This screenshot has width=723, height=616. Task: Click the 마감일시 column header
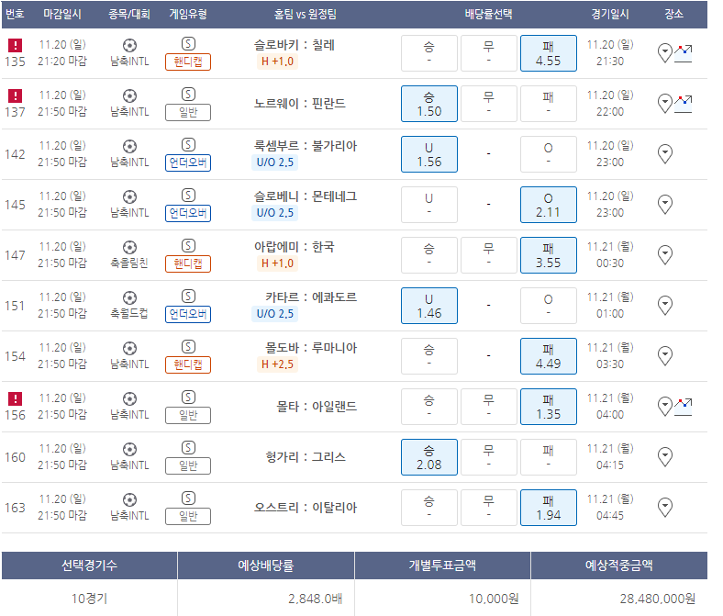click(62, 14)
